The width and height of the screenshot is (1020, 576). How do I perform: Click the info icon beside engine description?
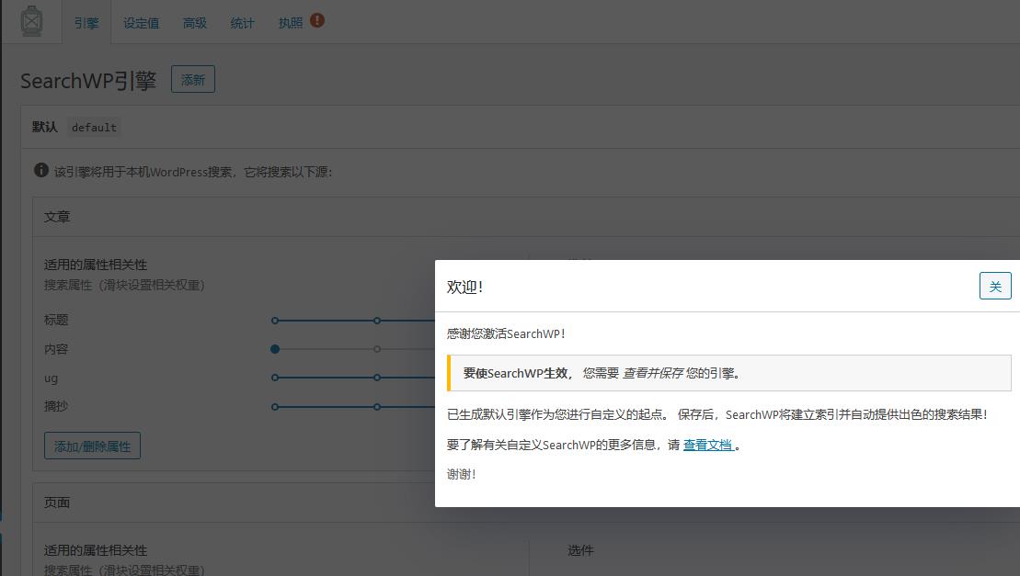point(41,170)
